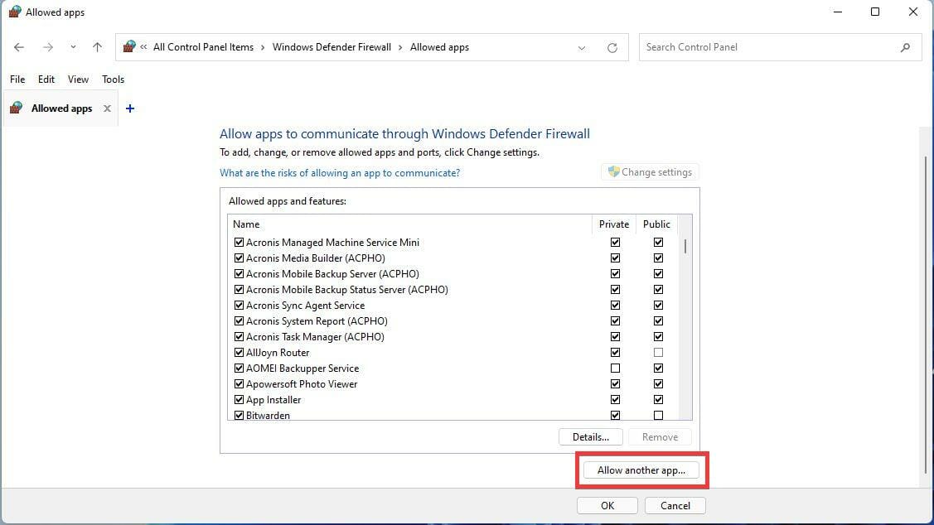The width and height of the screenshot is (934, 525).
Task: Expand chevron after Windows Defender Firewall
Action: point(400,47)
